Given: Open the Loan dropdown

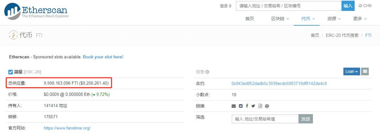Looking at the screenshot, I should pos(351,71).
